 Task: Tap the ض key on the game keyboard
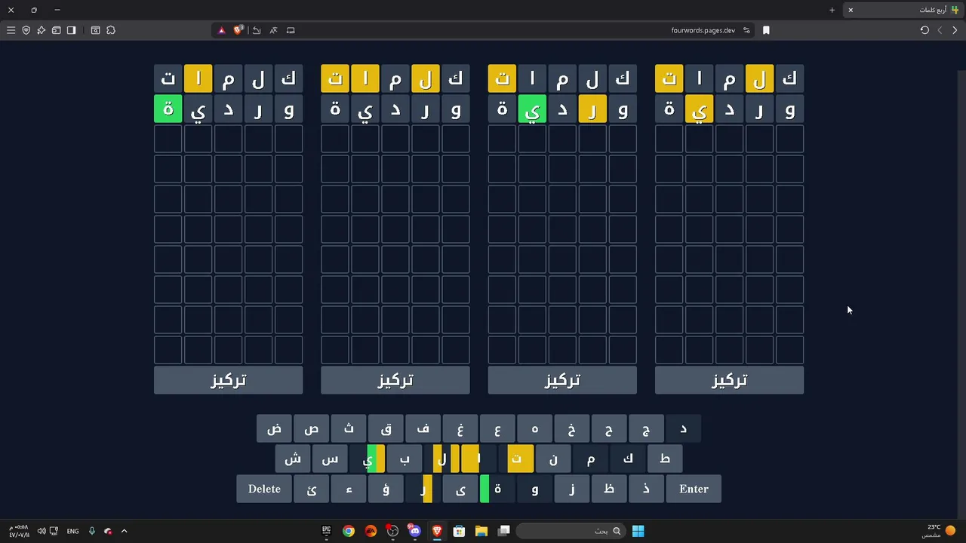tap(274, 428)
